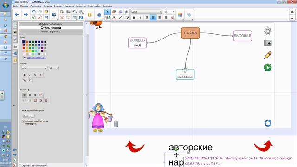Open the Page Sorter side tab
This screenshot has width=297, height=167.
(15, 25)
